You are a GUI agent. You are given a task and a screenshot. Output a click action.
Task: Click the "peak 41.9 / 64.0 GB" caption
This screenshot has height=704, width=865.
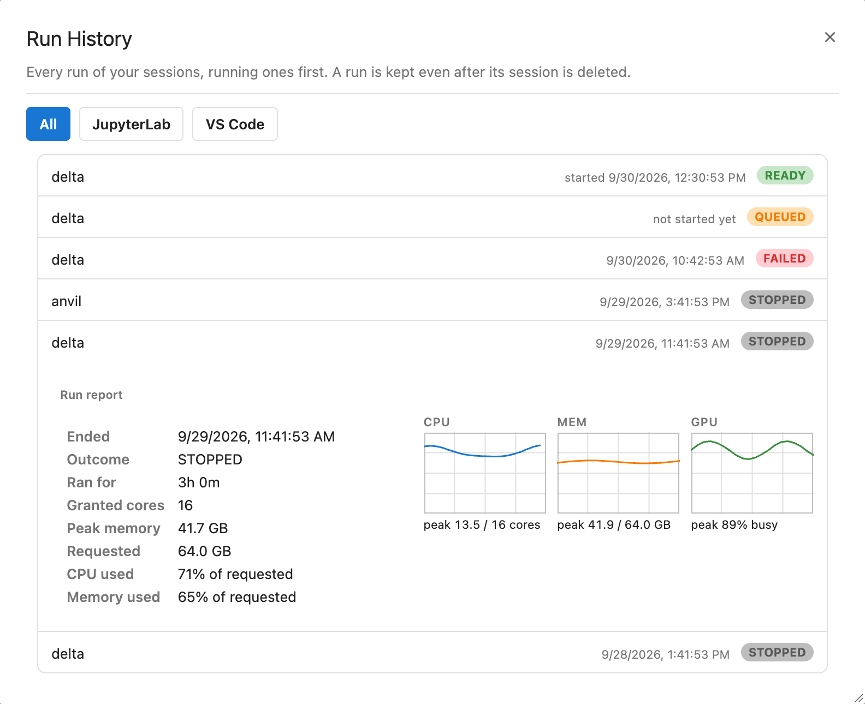point(614,525)
